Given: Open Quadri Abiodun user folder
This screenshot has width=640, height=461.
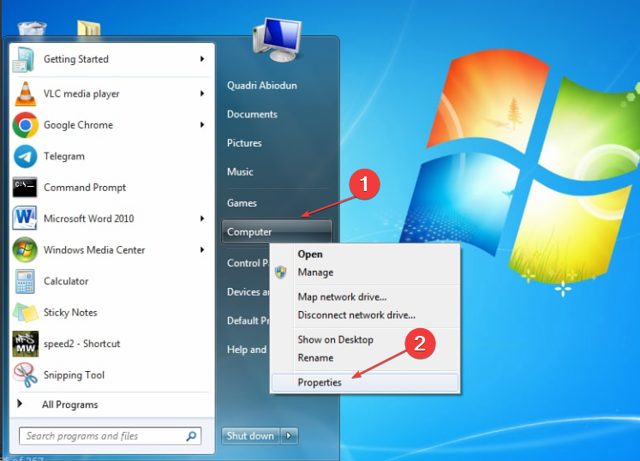Looking at the screenshot, I should 262,86.
